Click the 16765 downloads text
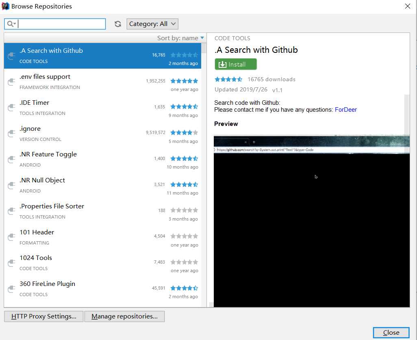The height and width of the screenshot is (340, 417). click(x=271, y=79)
